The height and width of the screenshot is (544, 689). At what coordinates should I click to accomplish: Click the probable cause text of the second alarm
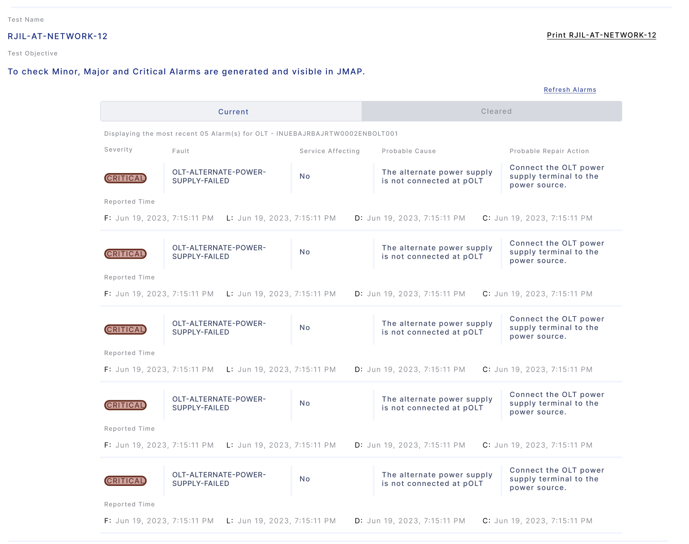[437, 252]
